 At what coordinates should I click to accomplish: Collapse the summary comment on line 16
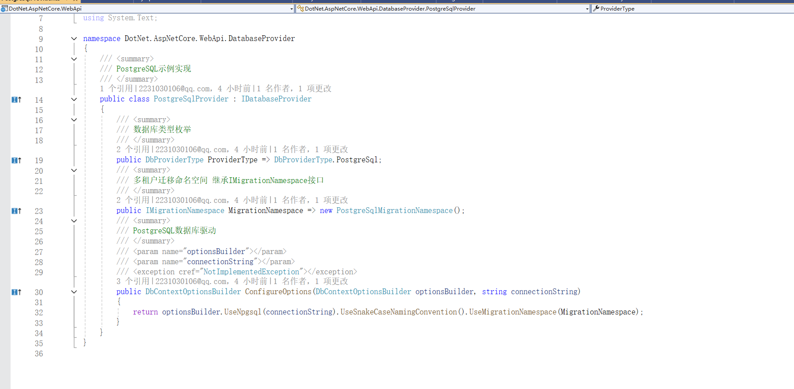(x=74, y=120)
